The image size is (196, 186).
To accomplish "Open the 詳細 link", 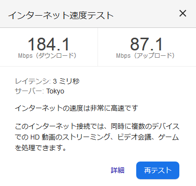I will pos(118,170).
